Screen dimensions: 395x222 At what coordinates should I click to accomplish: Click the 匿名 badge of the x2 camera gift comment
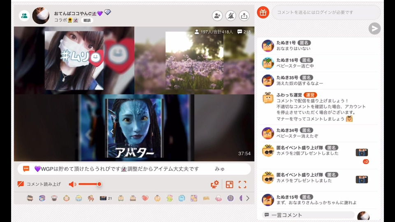click(332, 148)
